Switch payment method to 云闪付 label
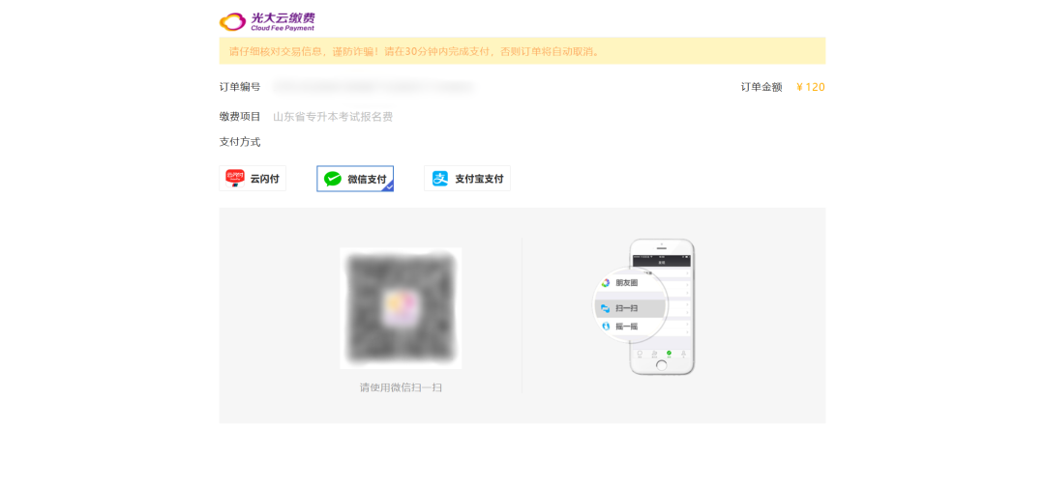 (264, 179)
